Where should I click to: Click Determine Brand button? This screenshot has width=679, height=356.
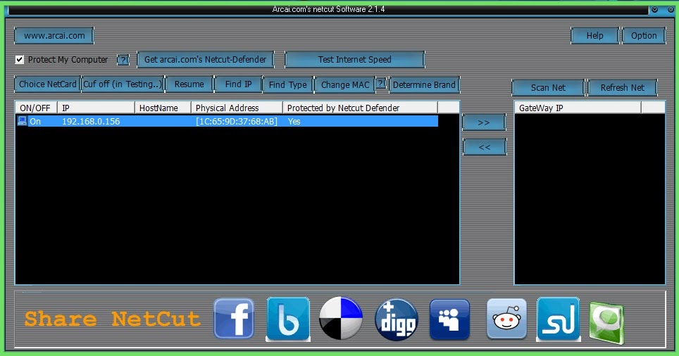(x=424, y=84)
